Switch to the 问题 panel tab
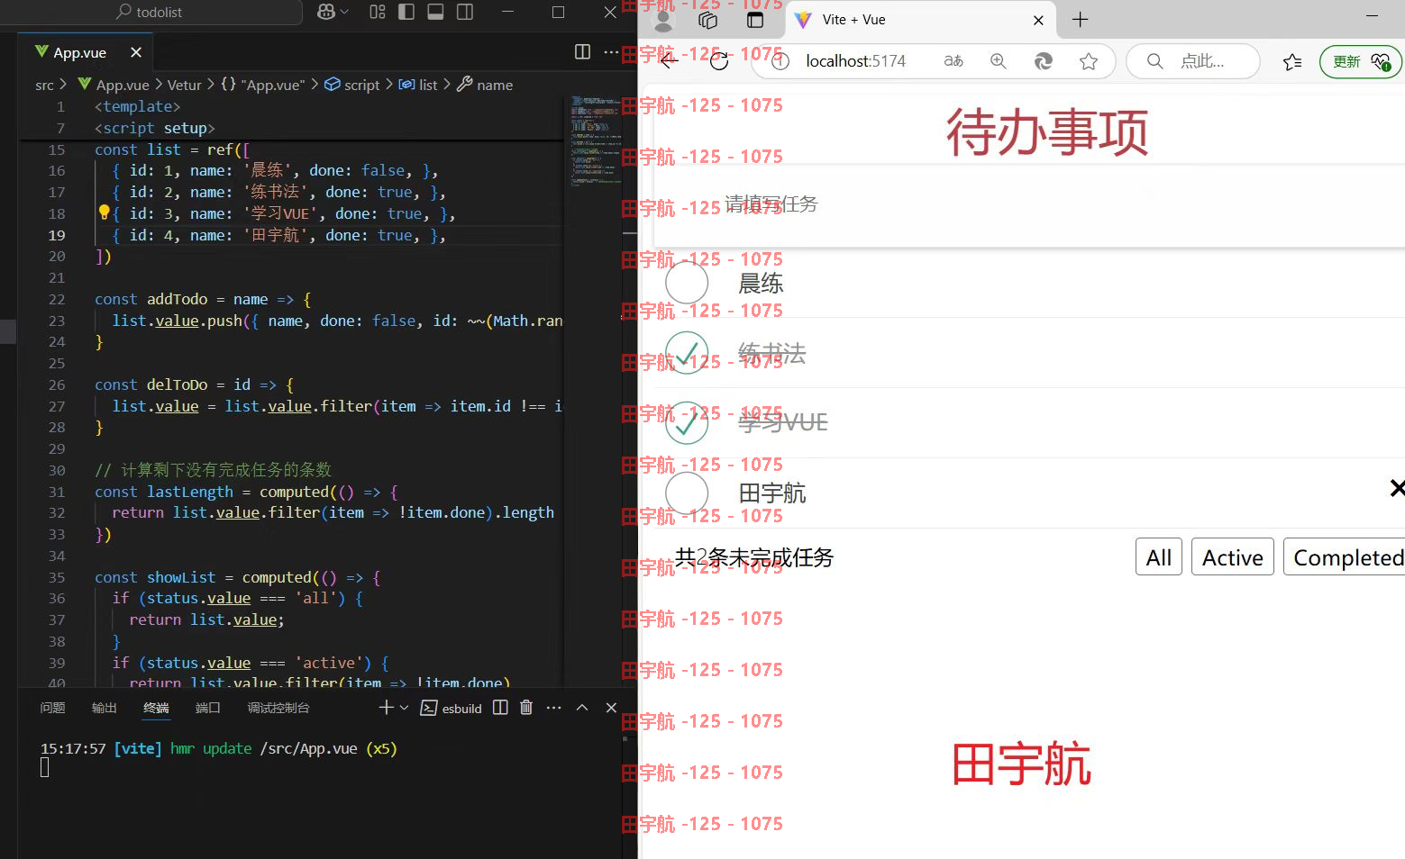The image size is (1405, 859). [52, 708]
